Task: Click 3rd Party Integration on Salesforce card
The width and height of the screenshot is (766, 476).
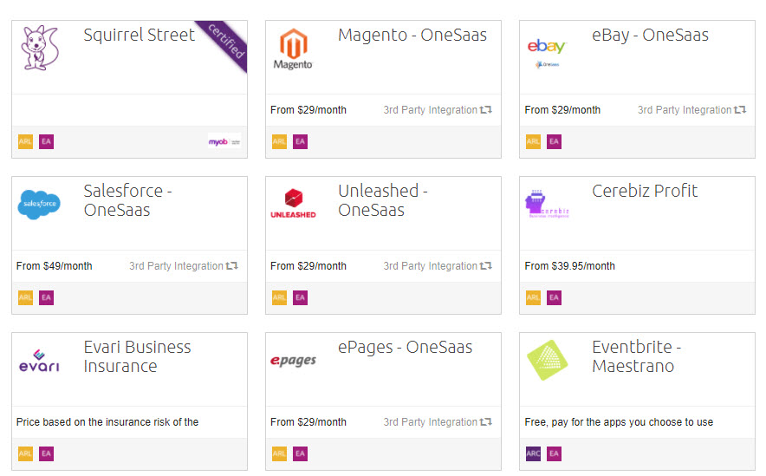Action: click(x=176, y=266)
